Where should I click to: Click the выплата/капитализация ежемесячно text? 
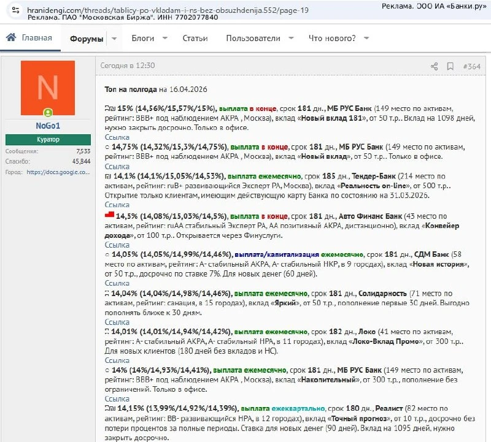pyautogui.click(x=299, y=254)
